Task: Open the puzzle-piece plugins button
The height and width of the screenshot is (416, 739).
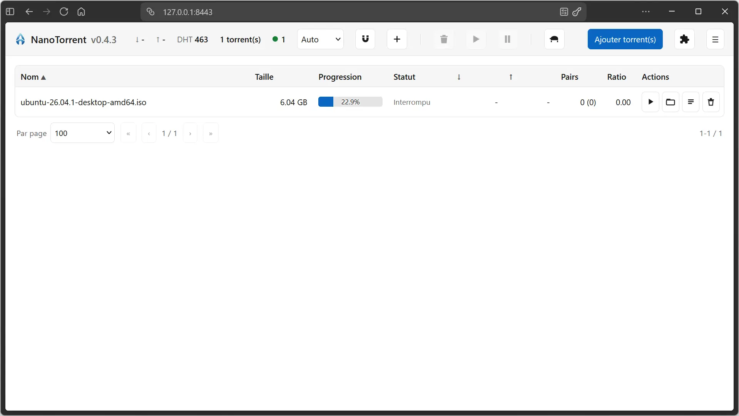Action: 684,39
